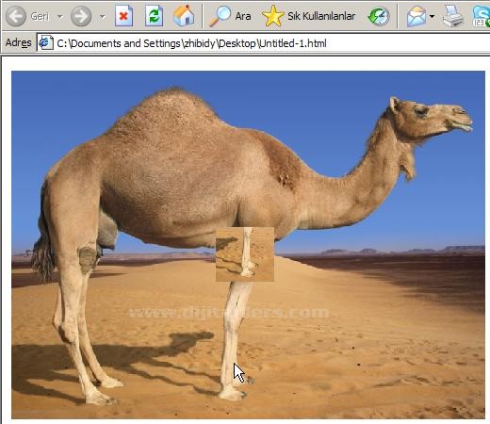The width and height of the screenshot is (490, 424).
Task: Open Ara search with magnifier icon
Action: tap(220, 16)
